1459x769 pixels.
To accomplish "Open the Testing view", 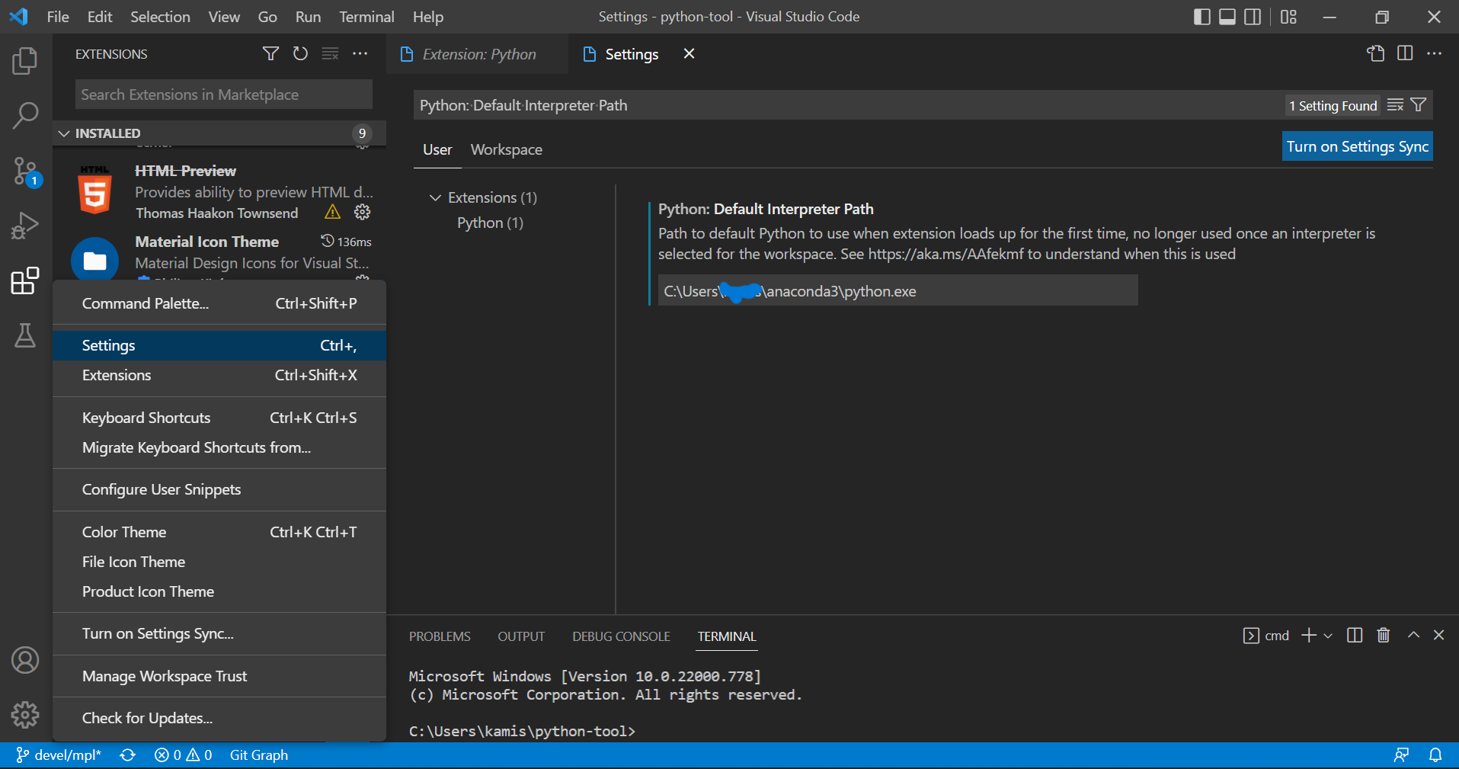I will [x=25, y=335].
